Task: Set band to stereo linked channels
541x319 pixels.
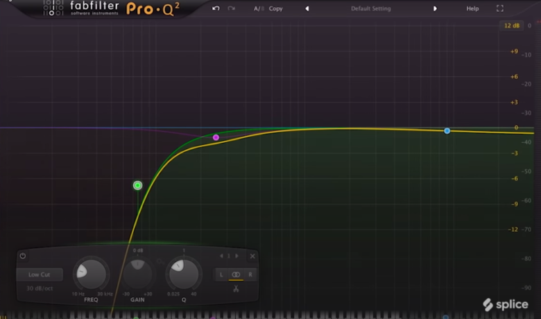Action: [x=236, y=275]
